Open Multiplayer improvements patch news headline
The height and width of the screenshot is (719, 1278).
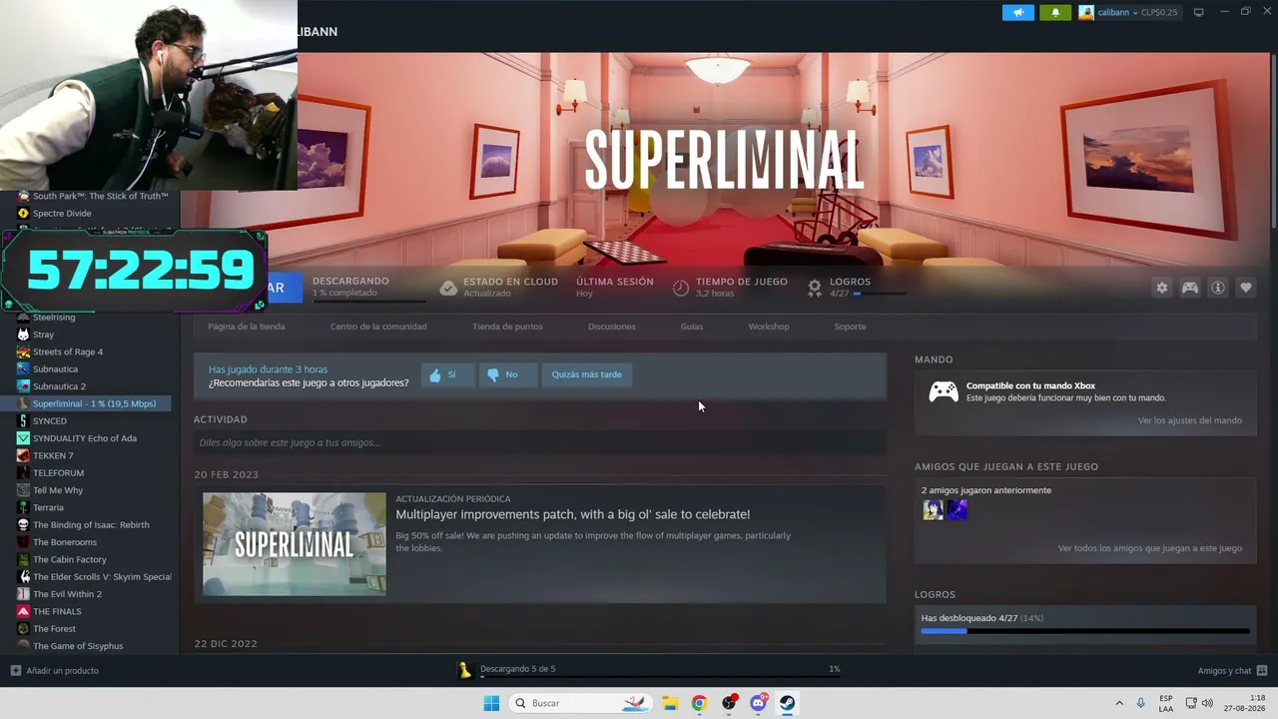[x=573, y=514]
